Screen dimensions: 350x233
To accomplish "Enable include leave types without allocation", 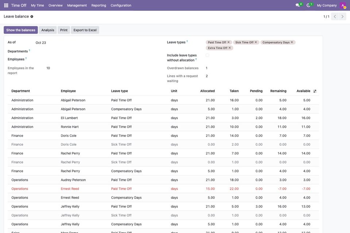I will (x=207, y=55).
